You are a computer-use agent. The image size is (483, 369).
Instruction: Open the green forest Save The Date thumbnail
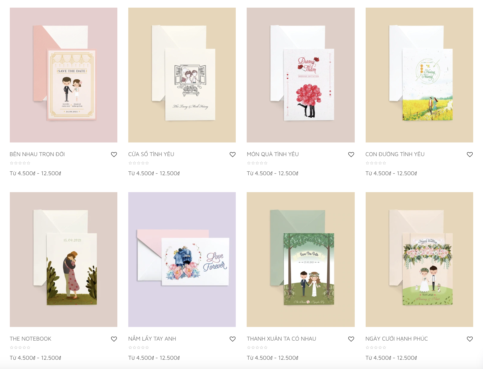pos(301,260)
